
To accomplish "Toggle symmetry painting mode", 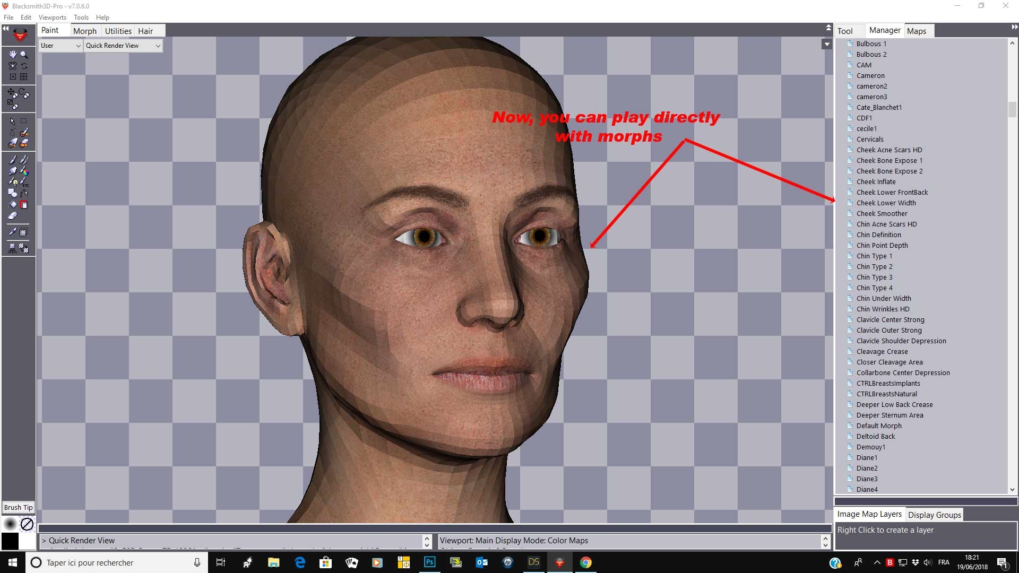I will 12,66.
